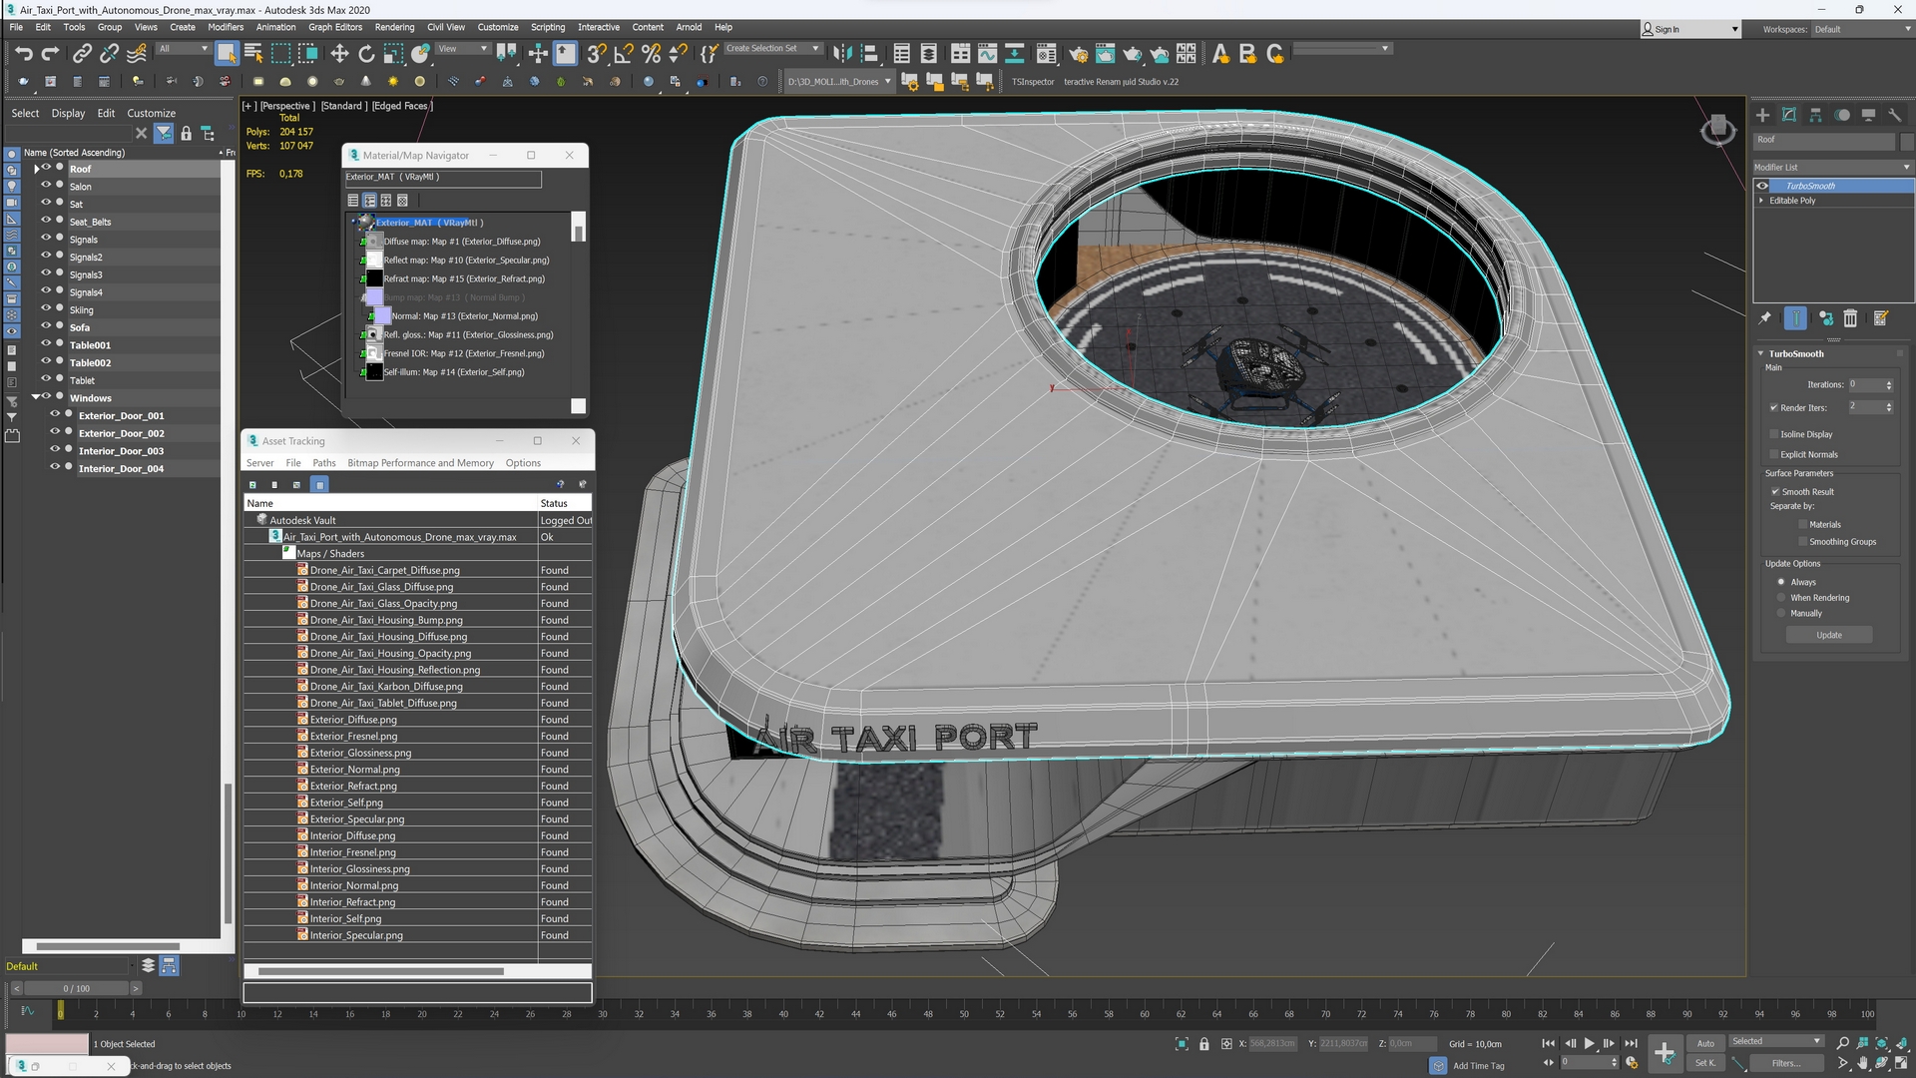
Task: Click the Go to End playback button
Action: [1631, 1043]
